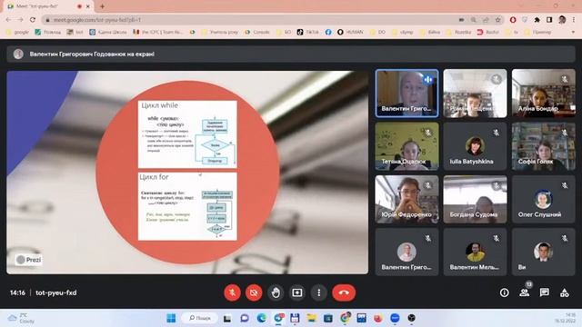
Task: Switch to the Meet tab
Action: 48,6
